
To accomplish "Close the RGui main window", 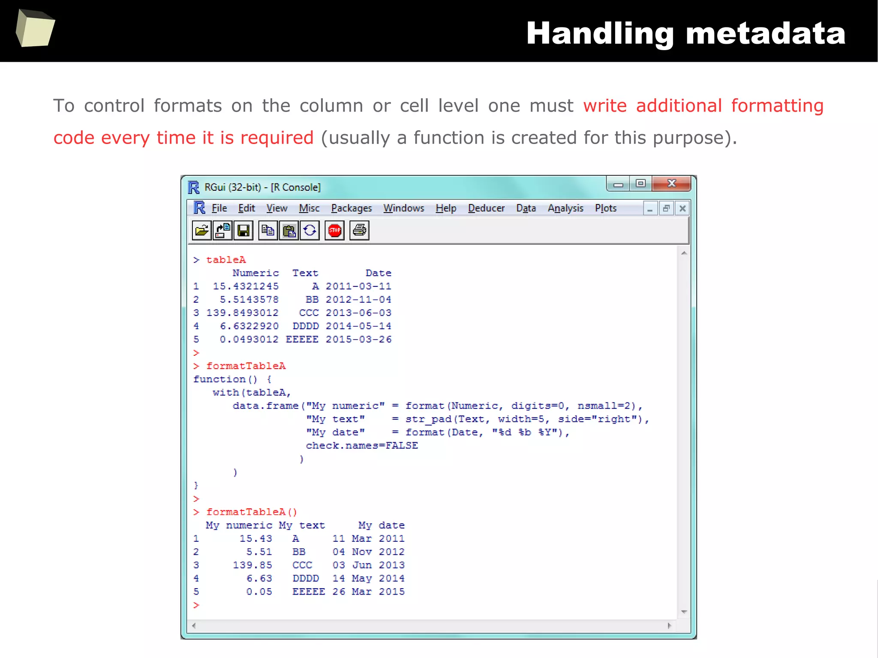I will pyautogui.click(x=671, y=184).
